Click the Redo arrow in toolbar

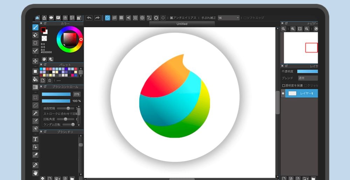point(97,18)
